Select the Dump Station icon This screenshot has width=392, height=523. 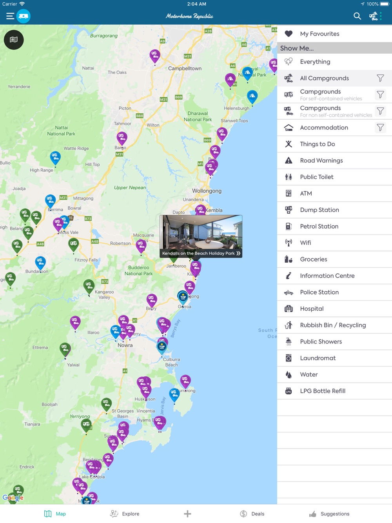point(289,210)
